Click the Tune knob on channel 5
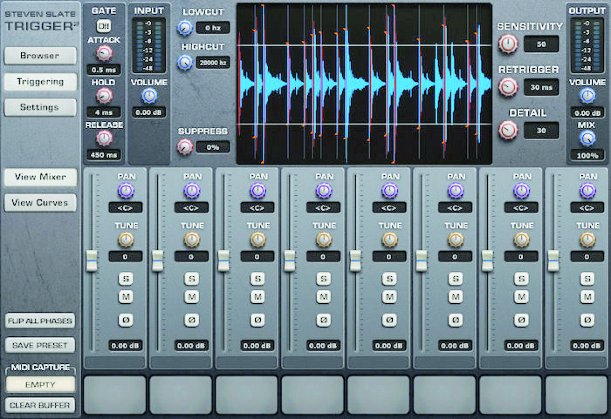This screenshot has height=419, width=611. [389, 240]
